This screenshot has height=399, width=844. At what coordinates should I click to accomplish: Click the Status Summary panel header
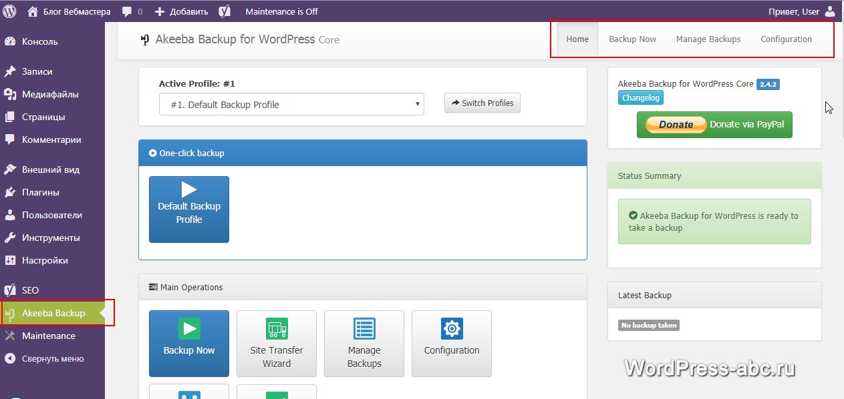714,176
